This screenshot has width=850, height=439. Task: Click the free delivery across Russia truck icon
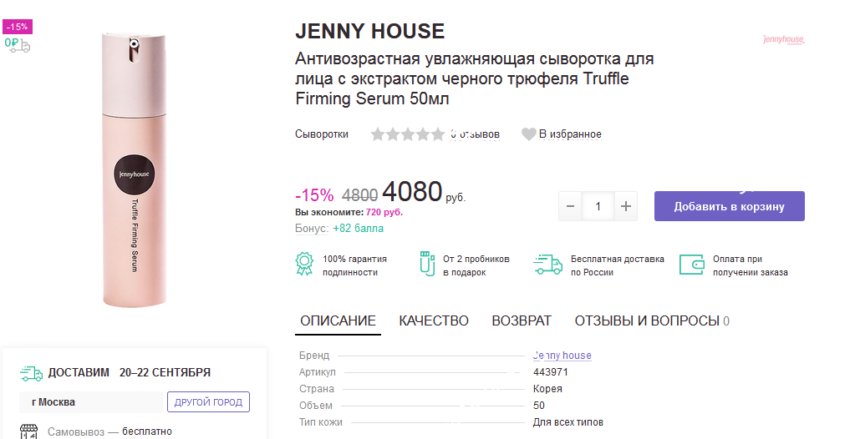548,265
